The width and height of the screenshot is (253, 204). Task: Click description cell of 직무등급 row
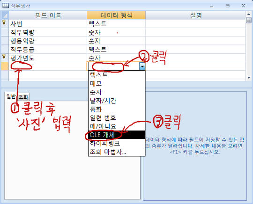click(x=195, y=49)
